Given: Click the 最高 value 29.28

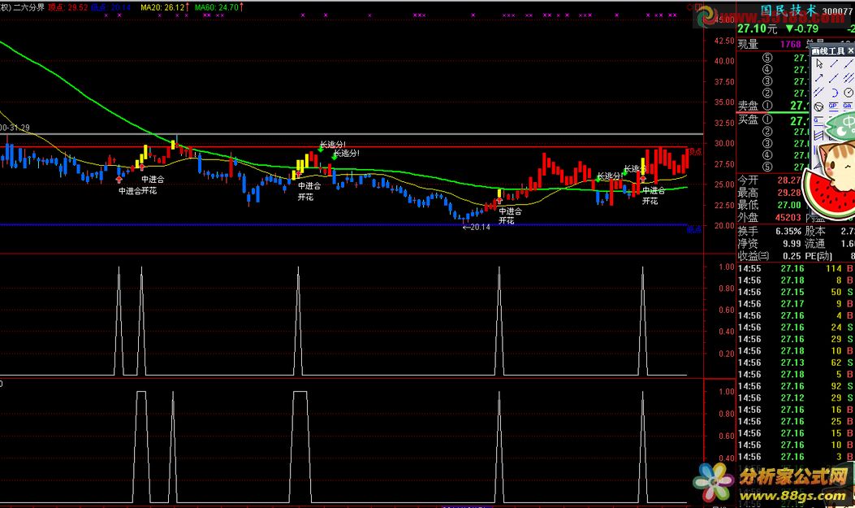Looking at the screenshot, I should tap(789, 193).
